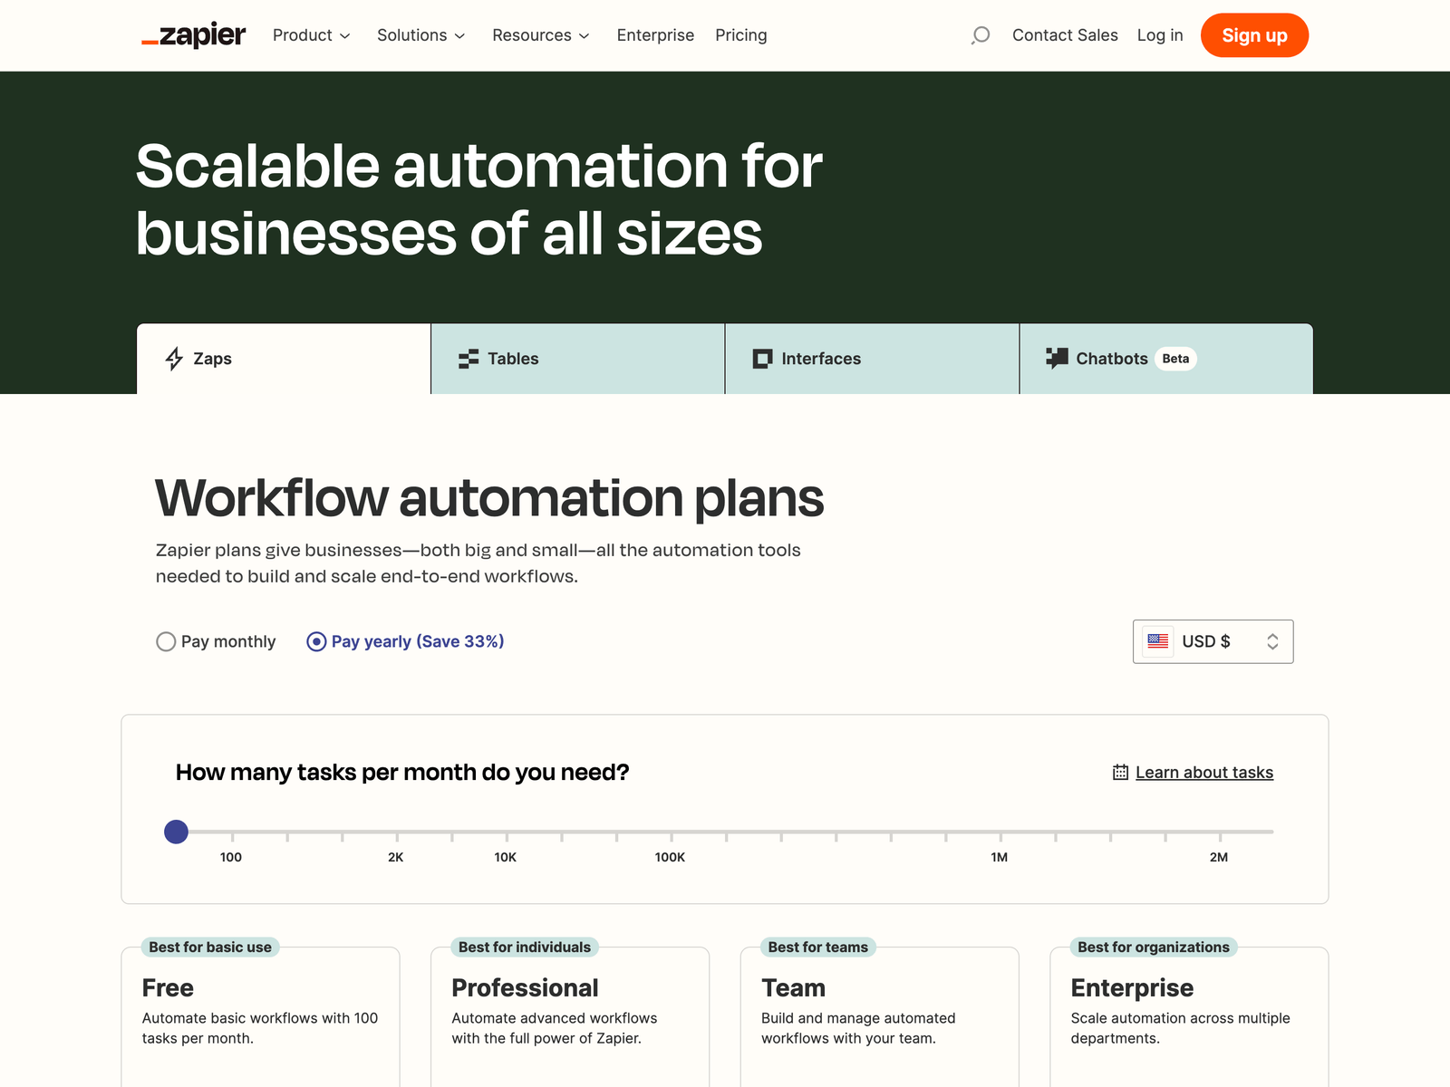Open the Enterprise nav item

click(x=655, y=35)
